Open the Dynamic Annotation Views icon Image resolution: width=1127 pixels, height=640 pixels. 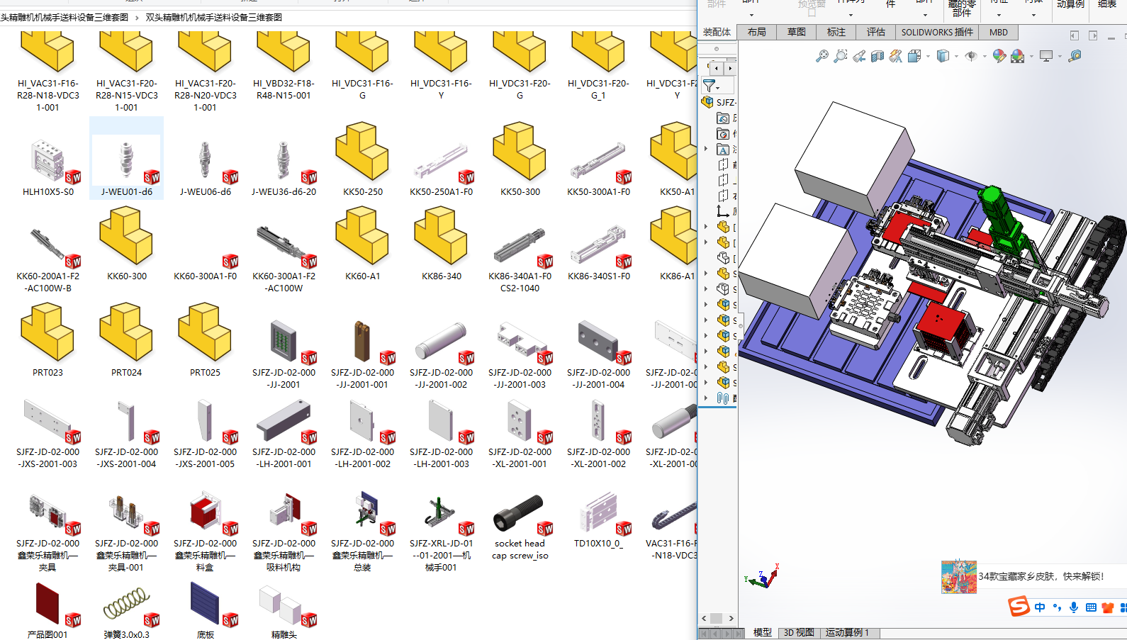coord(896,56)
